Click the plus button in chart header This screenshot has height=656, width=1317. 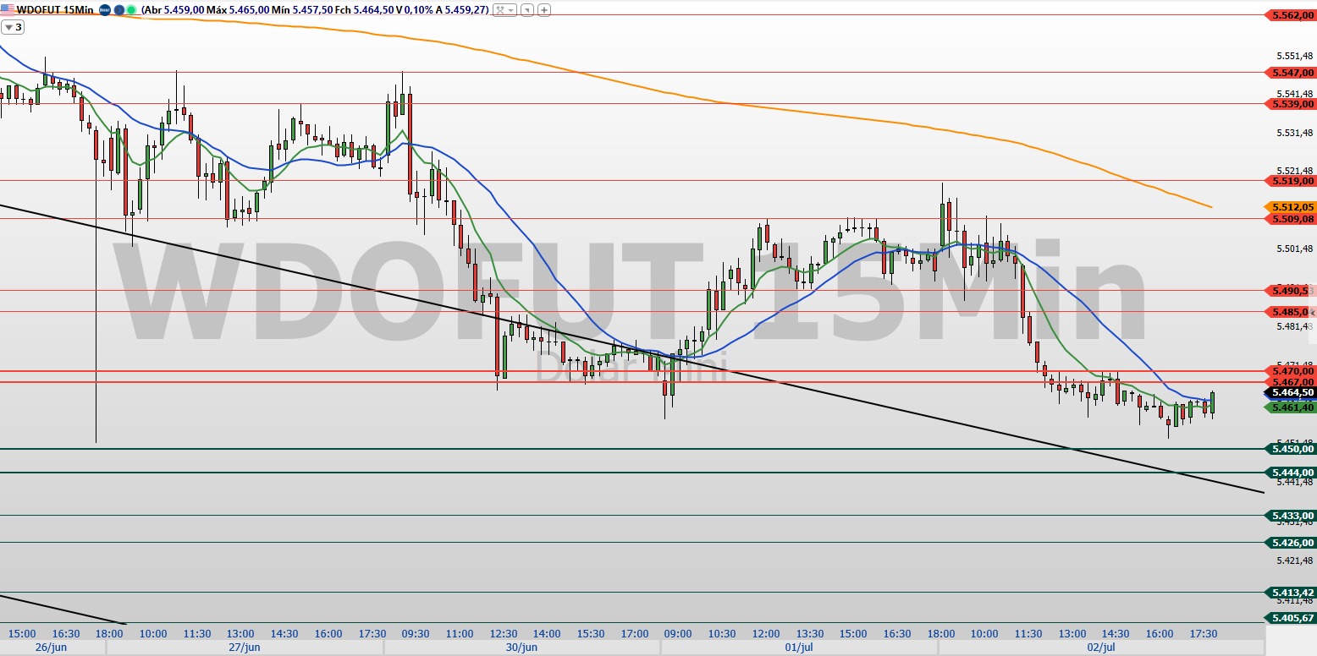pos(544,10)
